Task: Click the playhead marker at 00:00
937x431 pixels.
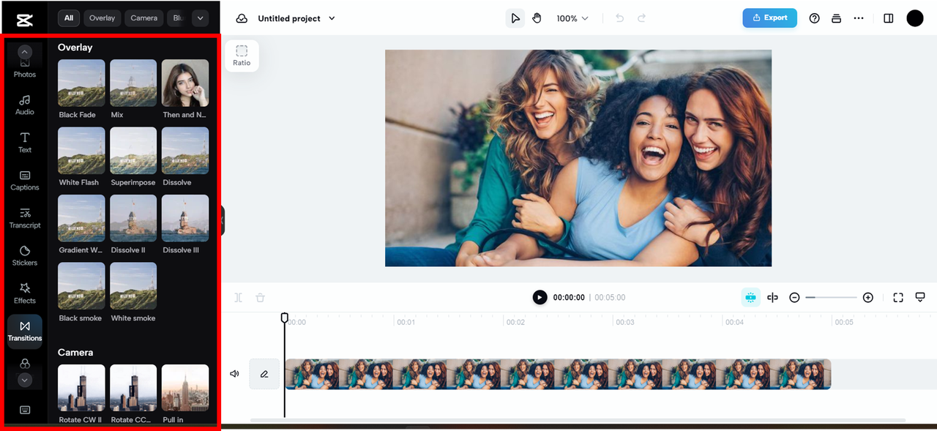Action: [285, 318]
